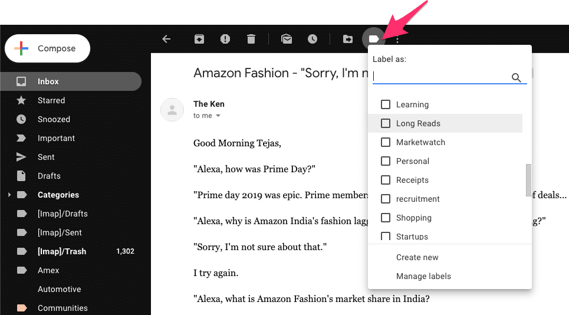Click label icon beside [Imap]/Drafts
The height and width of the screenshot is (315, 569).
[22, 214]
